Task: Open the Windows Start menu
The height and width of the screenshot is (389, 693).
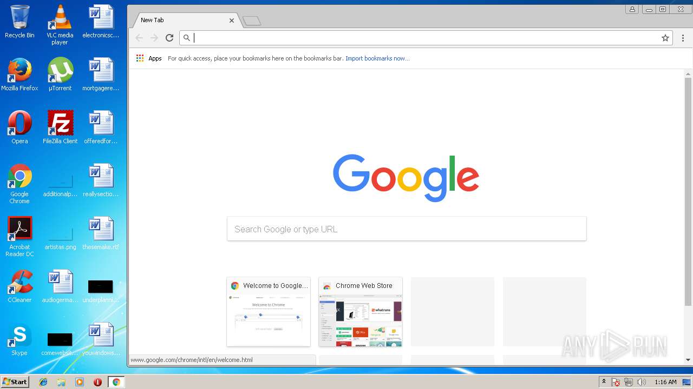Action: 15,382
